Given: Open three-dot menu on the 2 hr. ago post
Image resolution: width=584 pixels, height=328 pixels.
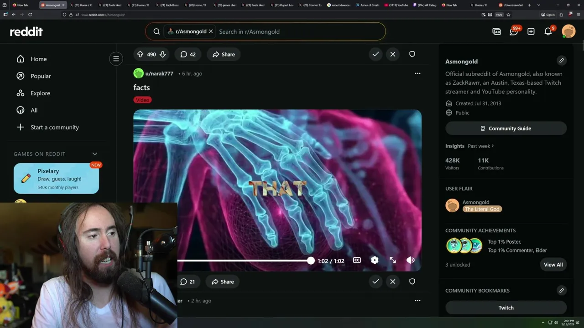Looking at the screenshot, I should coord(417,301).
